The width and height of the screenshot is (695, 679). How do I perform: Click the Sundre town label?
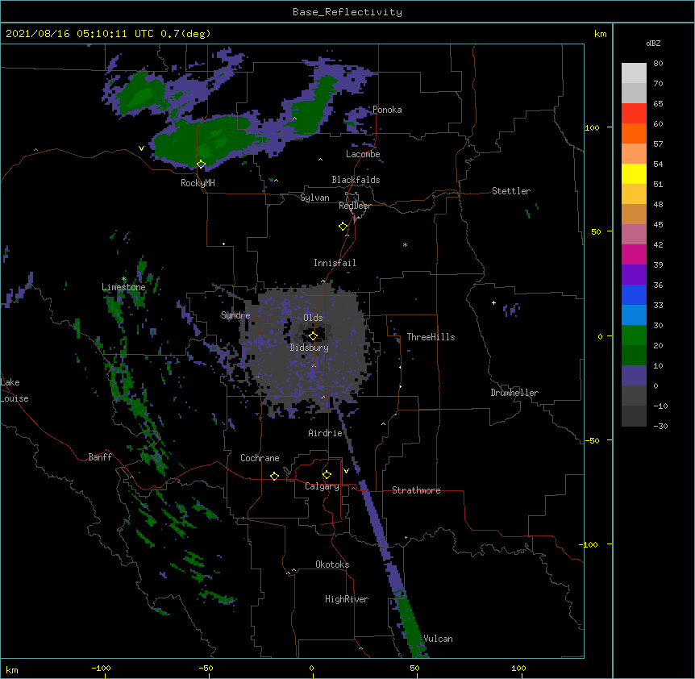(235, 315)
